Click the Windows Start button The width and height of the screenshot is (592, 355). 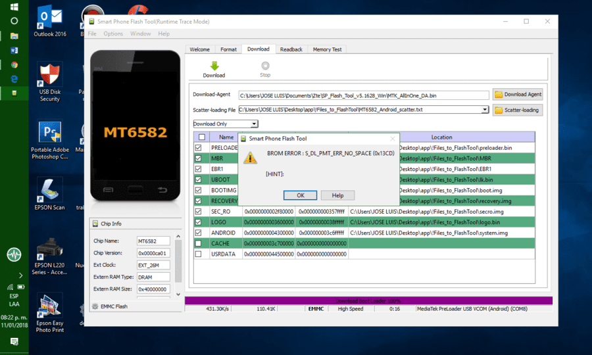(14, 7)
